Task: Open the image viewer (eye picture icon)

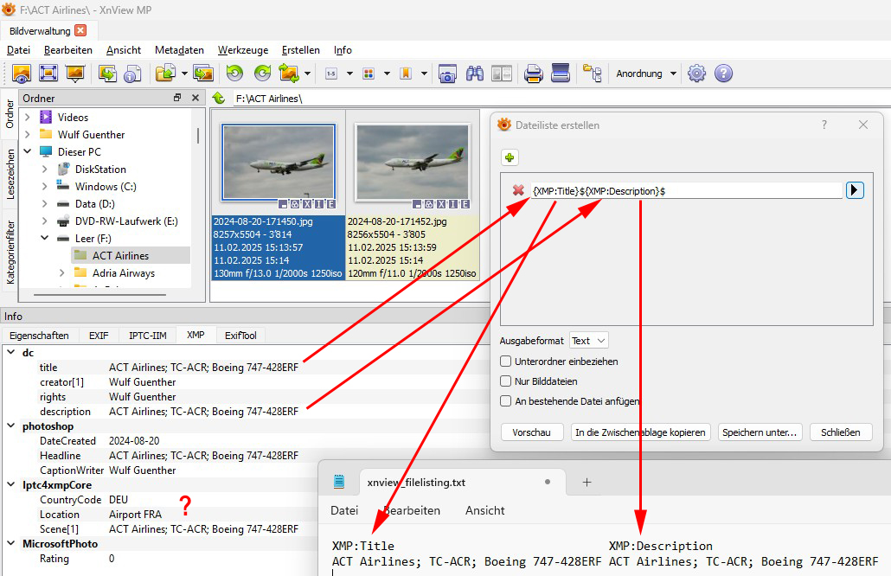Action: coord(22,74)
